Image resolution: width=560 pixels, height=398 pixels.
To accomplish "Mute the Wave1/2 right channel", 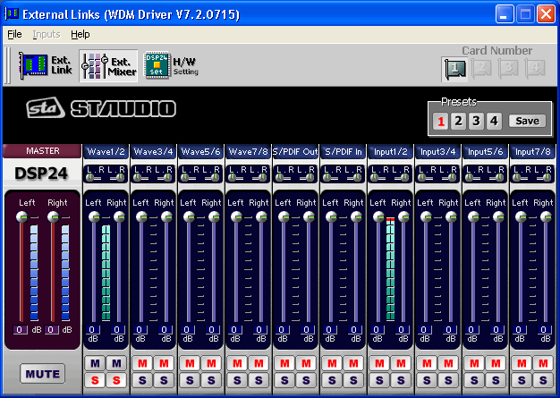I will (x=117, y=363).
